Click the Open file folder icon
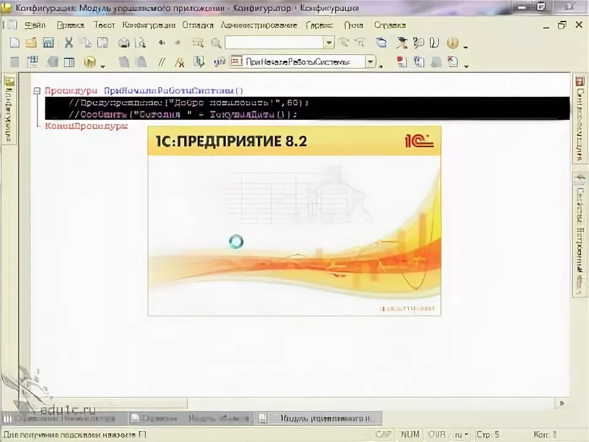 click(31, 42)
